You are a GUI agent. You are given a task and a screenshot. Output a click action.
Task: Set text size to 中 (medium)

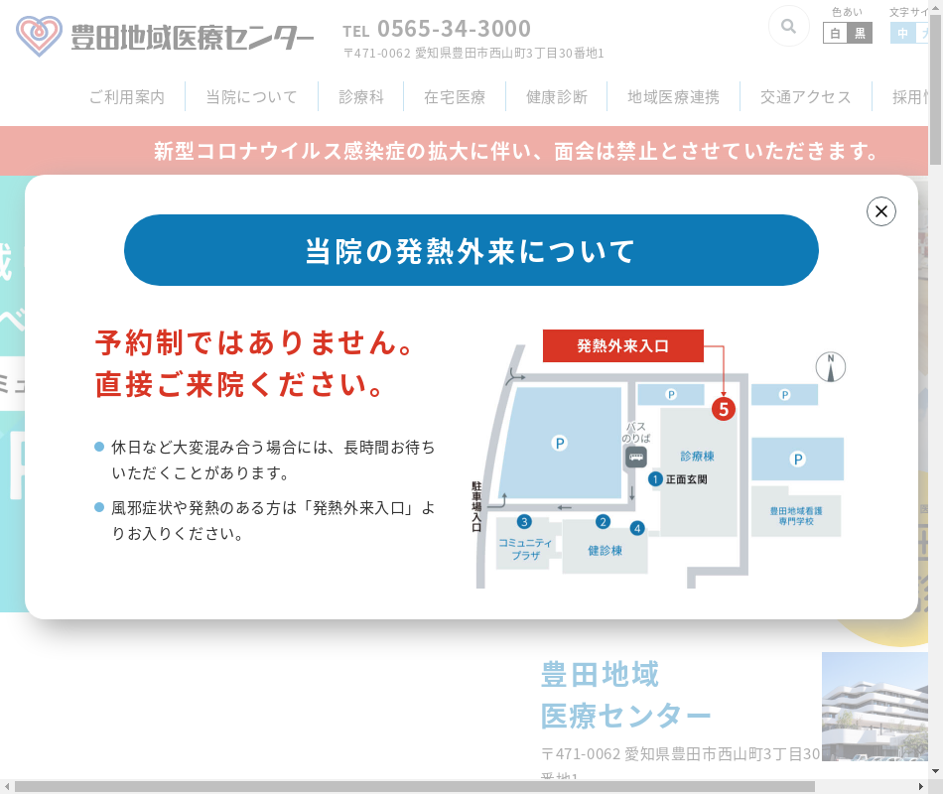(902, 34)
